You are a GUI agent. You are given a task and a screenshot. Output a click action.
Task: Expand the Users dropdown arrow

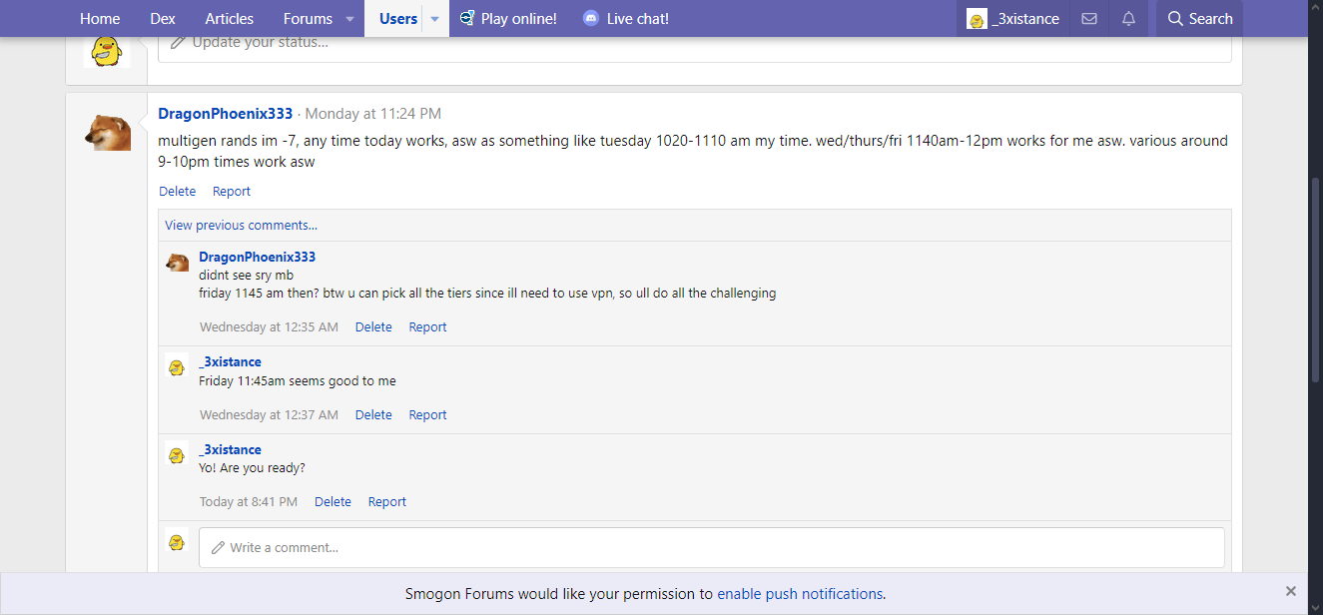click(434, 19)
